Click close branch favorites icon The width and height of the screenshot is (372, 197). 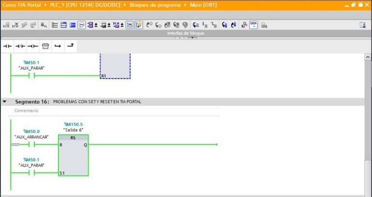tap(70, 46)
